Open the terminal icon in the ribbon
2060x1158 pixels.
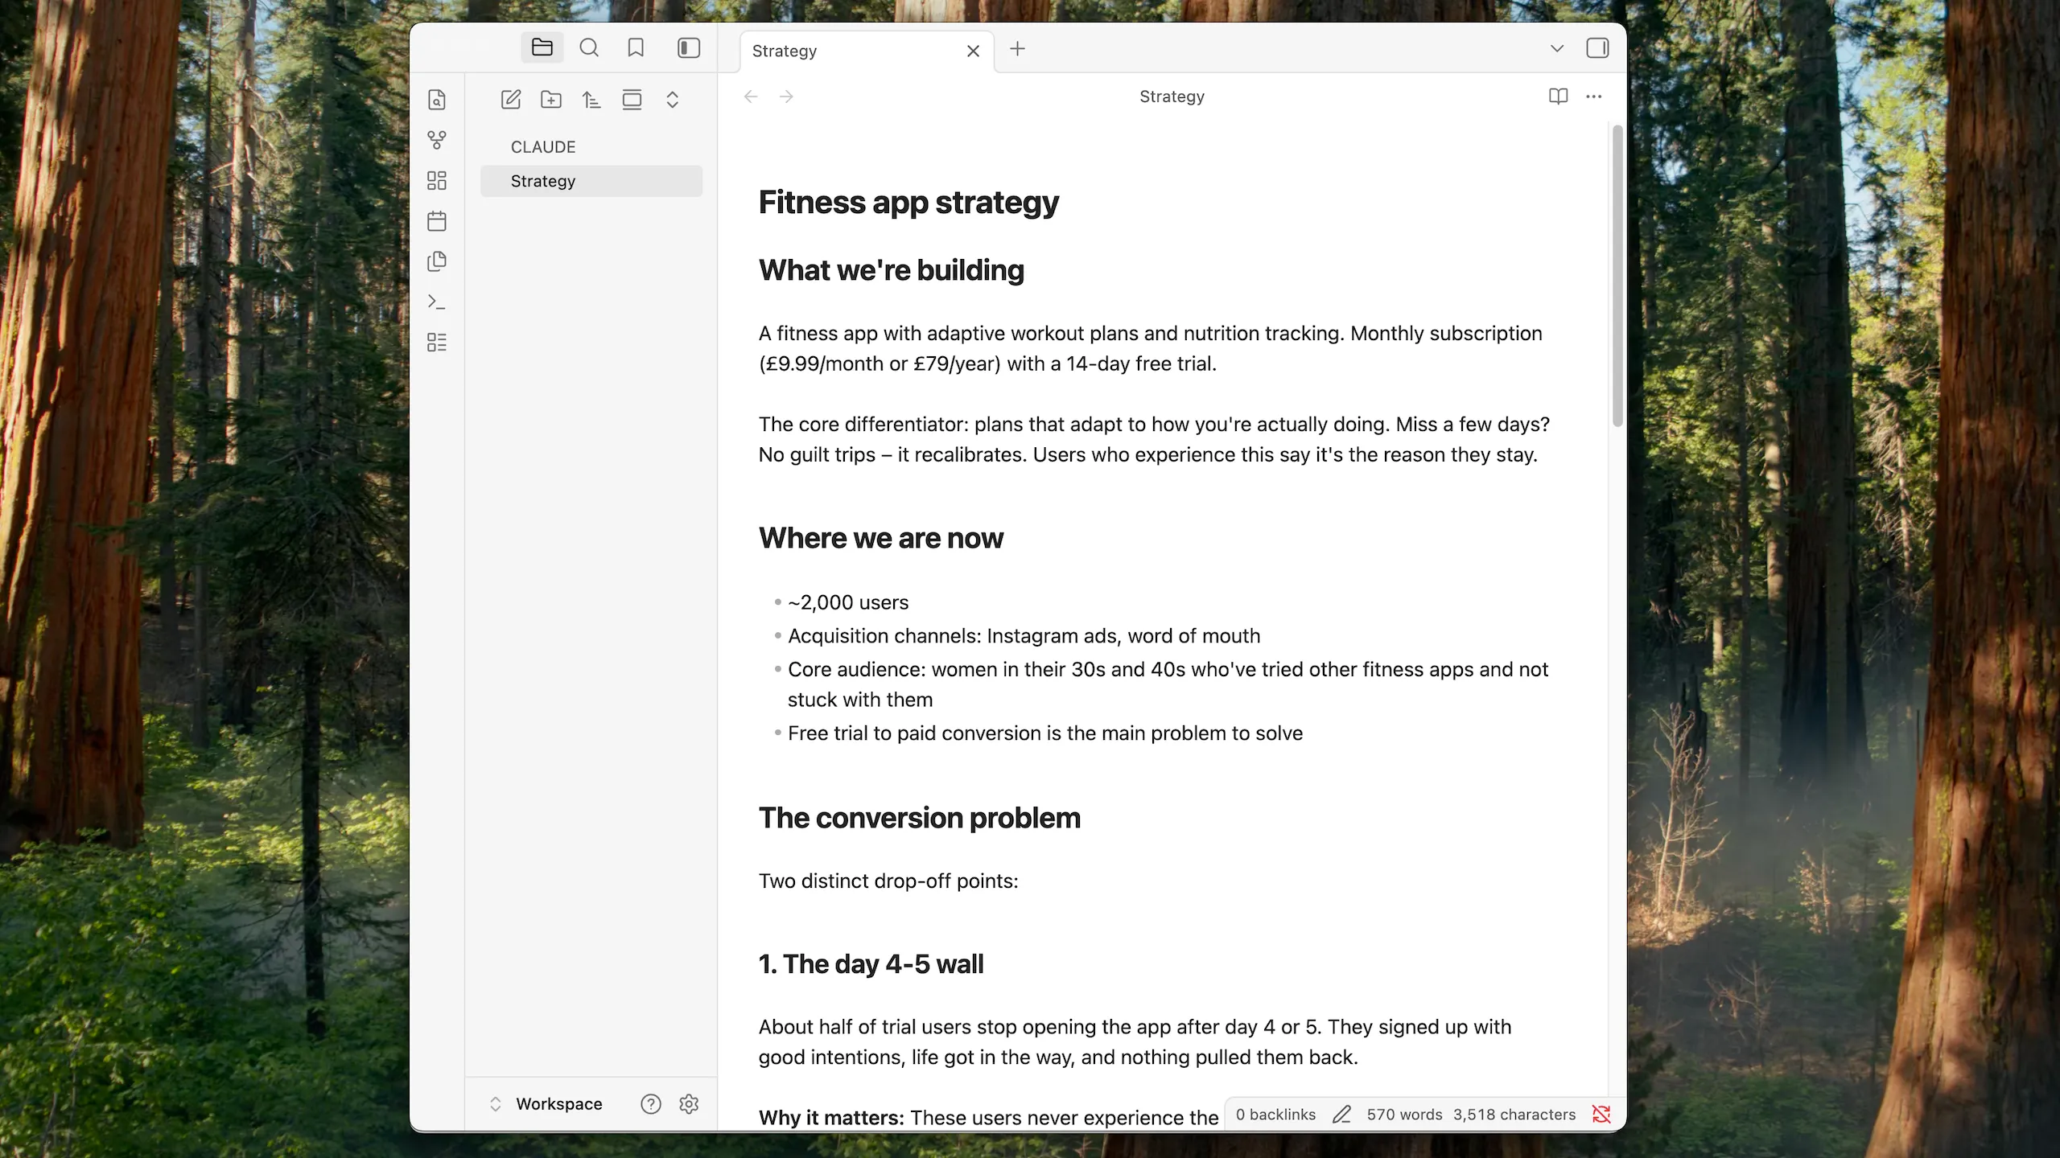437,302
